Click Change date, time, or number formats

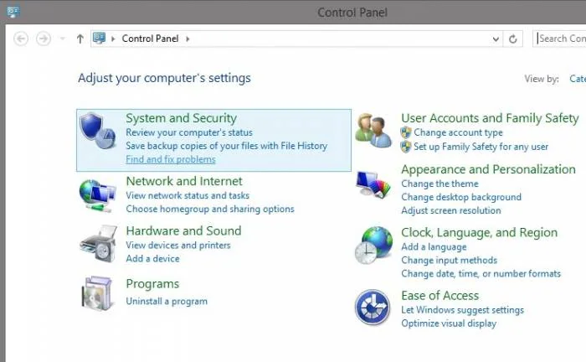[481, 274]
